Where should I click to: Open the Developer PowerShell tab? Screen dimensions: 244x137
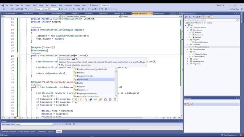[x=9, y=131]
